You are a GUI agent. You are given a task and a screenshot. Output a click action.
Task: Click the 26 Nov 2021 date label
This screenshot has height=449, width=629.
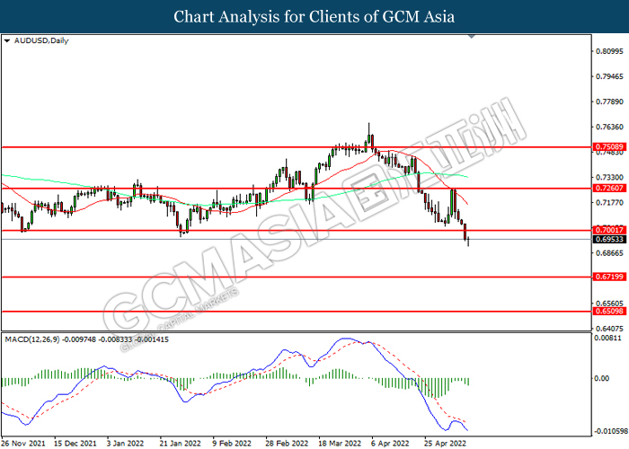23,444
